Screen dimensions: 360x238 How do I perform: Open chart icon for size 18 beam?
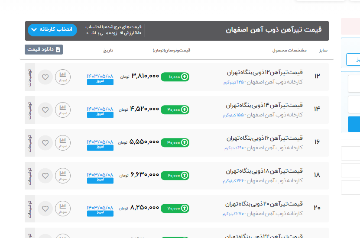63,175
